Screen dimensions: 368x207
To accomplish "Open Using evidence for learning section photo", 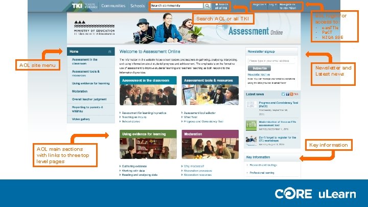I will pos(148,148).
